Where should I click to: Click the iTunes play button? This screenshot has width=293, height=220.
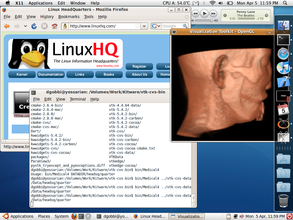click(204, 13)
